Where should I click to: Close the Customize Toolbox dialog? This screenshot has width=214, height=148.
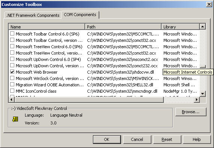click(x=209, y=4)
